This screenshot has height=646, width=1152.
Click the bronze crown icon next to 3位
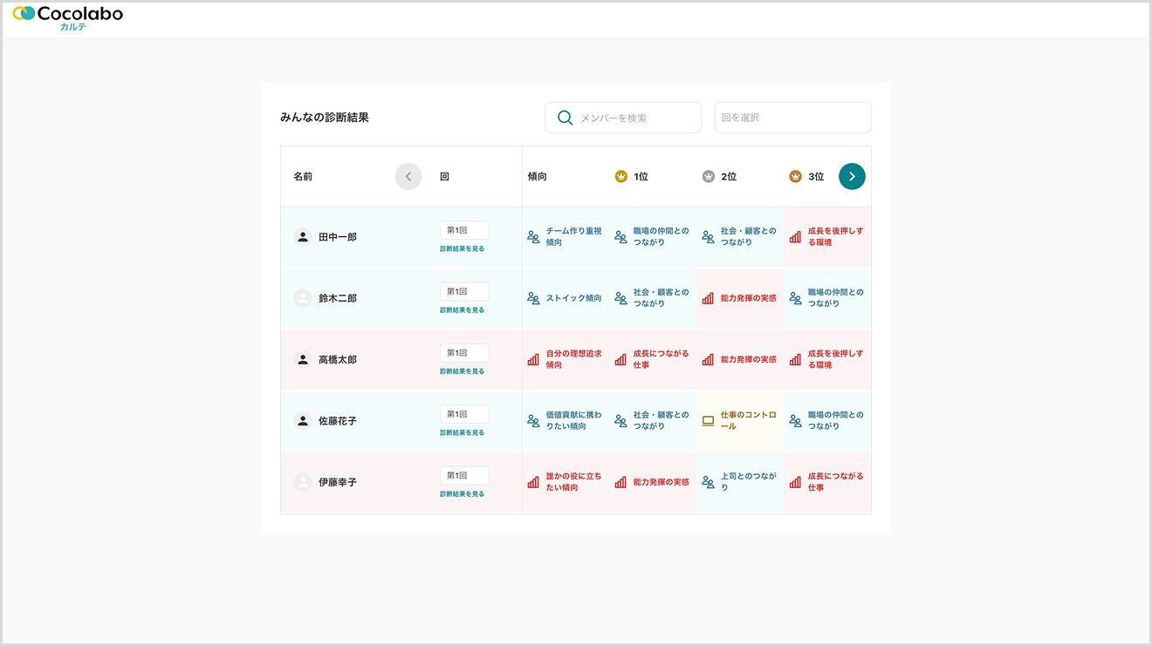pos(797,175)
